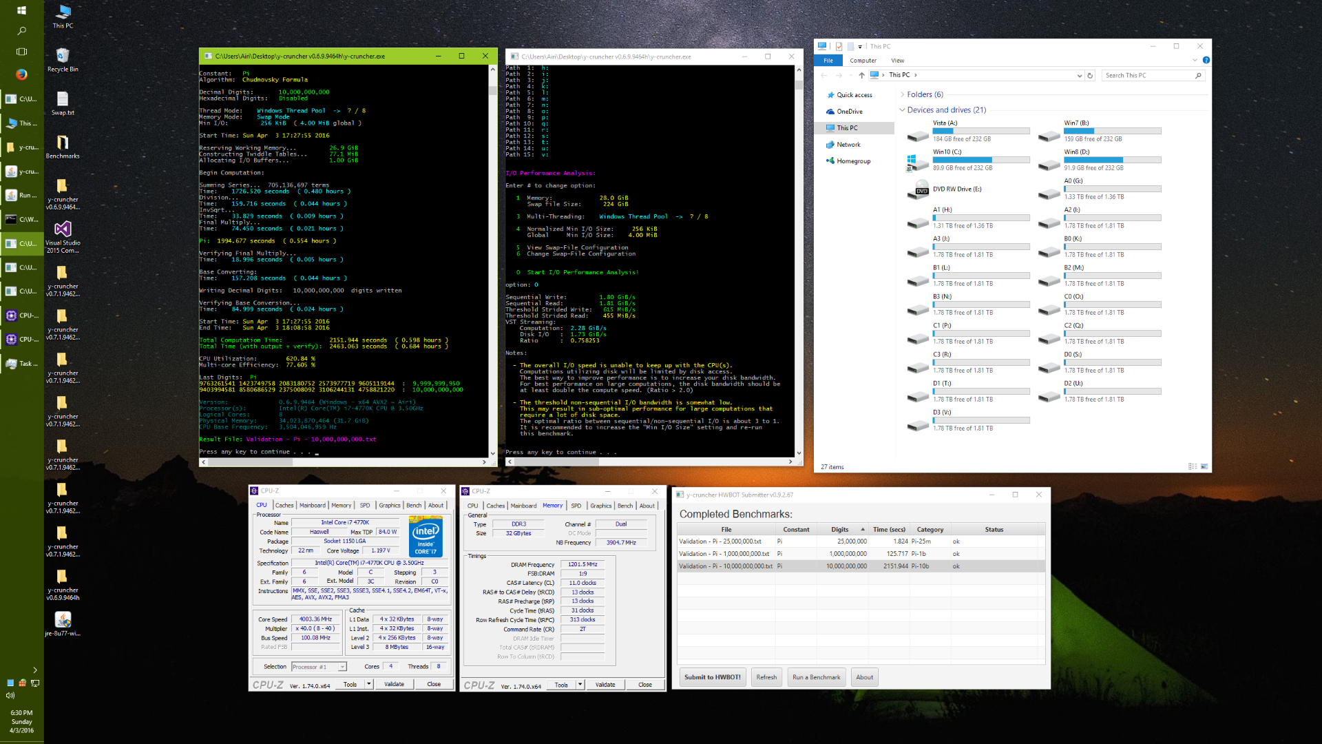This screenshot has height=744, width=1322.
Task: Click search magnifier in Search This PC box
Action: (x=1198, y=75)
